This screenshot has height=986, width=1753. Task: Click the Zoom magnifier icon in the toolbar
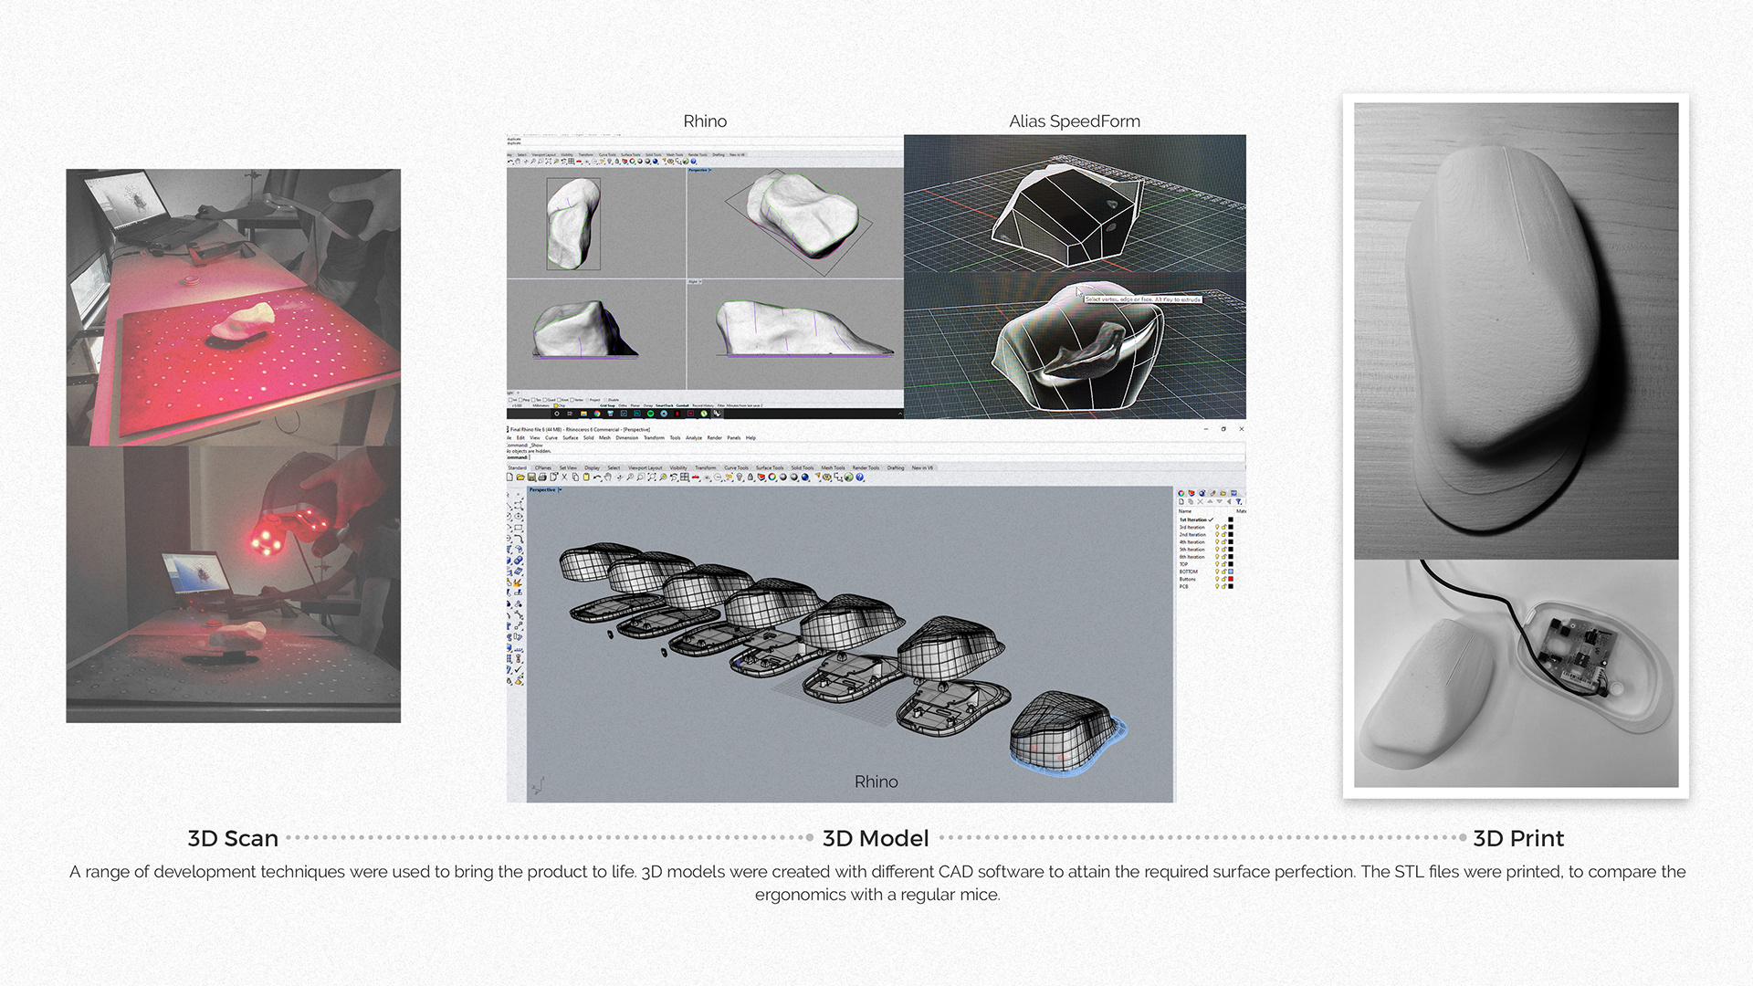[x=630, y=477]
